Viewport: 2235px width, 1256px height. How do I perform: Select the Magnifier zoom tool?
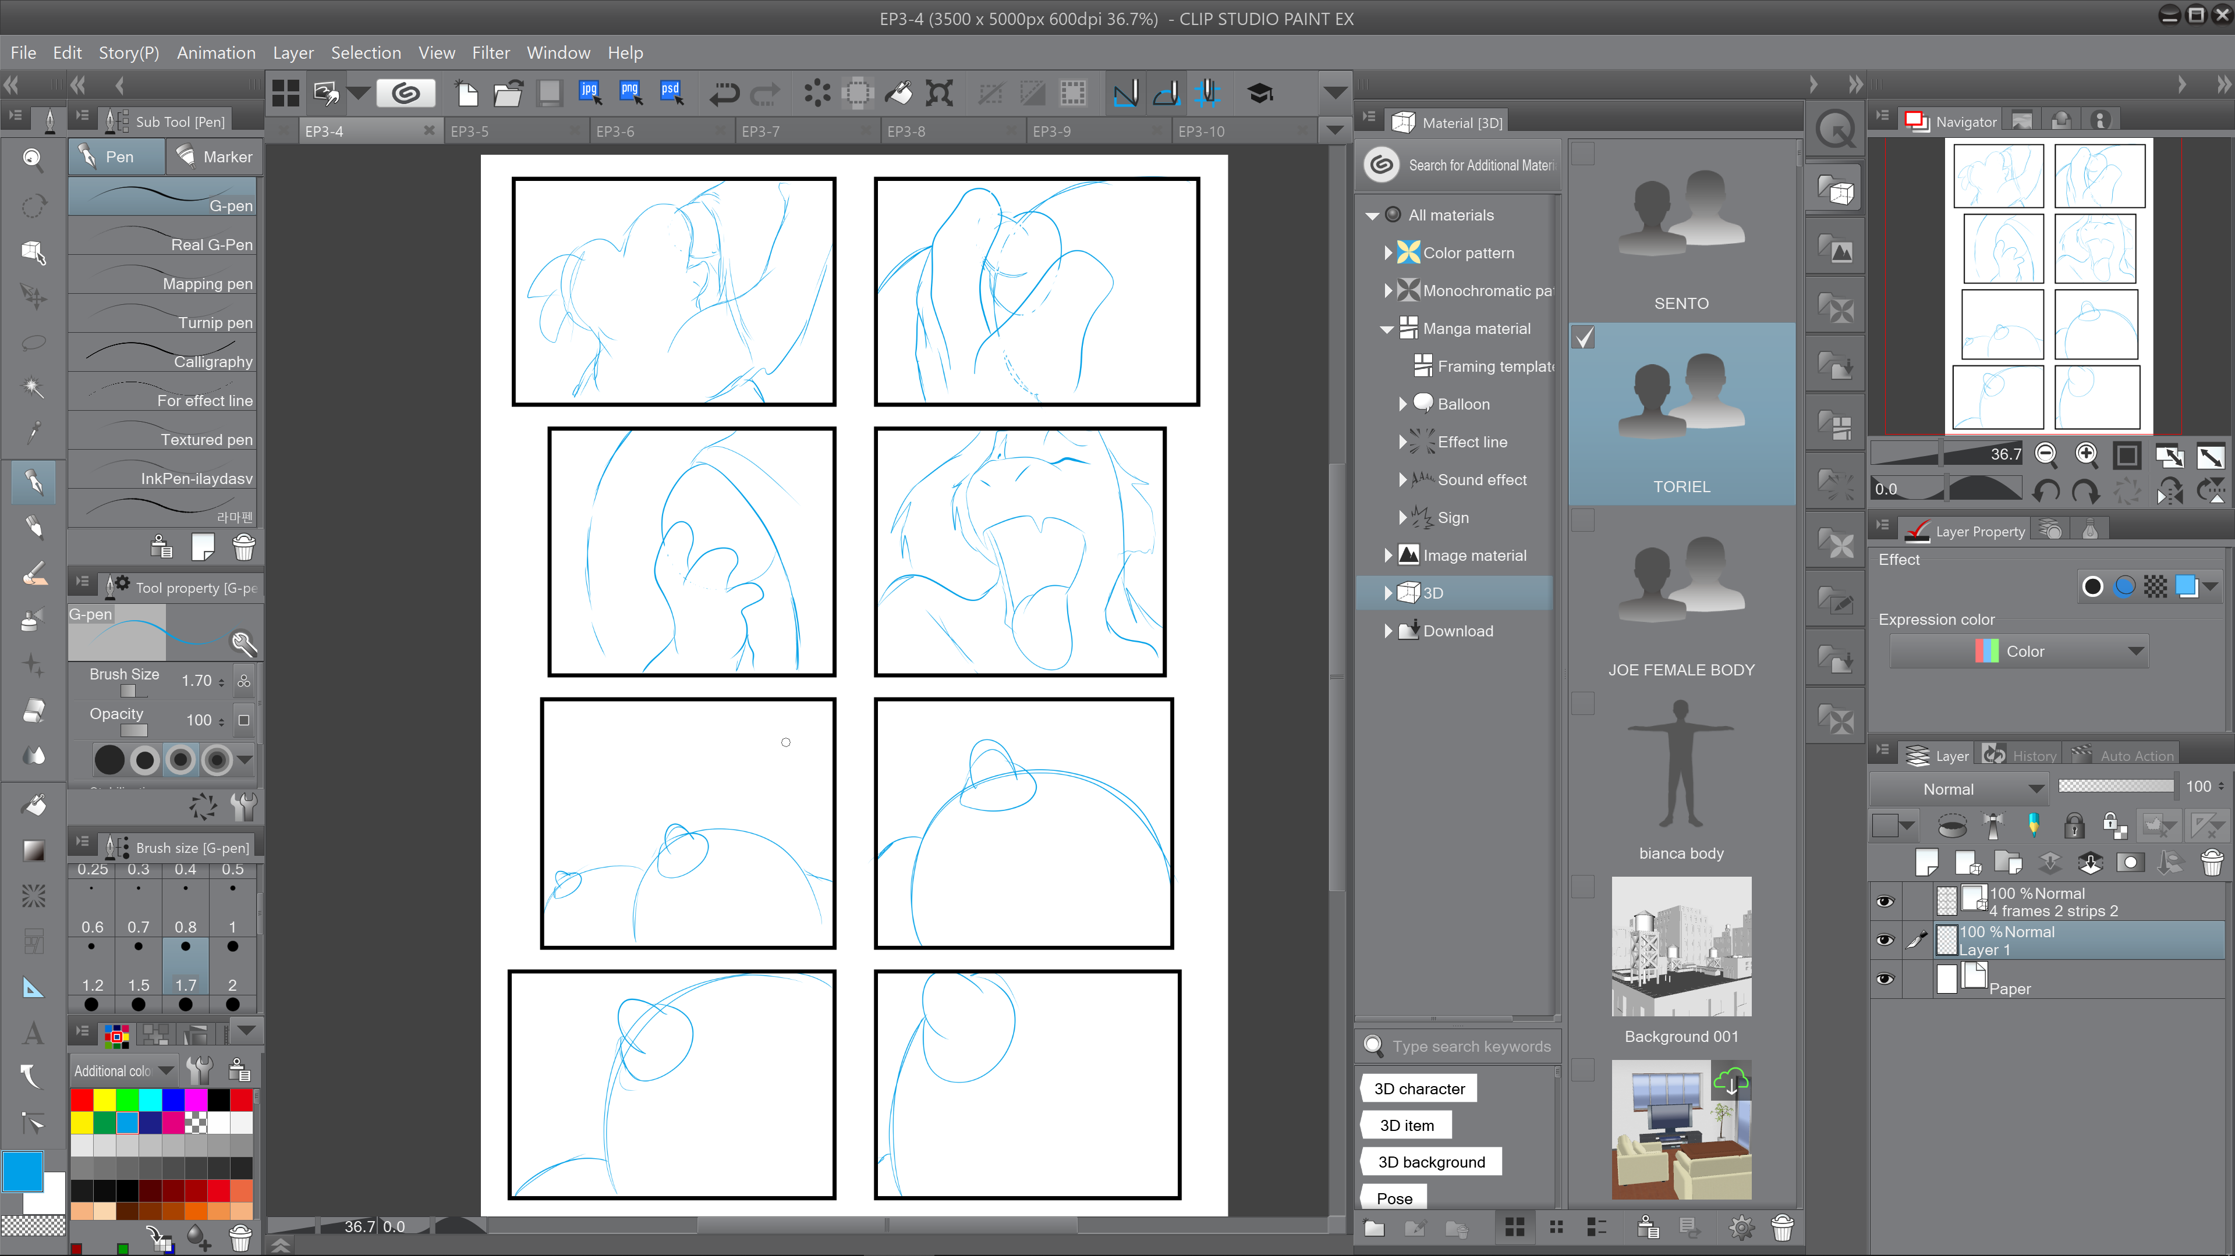point(33,159)
